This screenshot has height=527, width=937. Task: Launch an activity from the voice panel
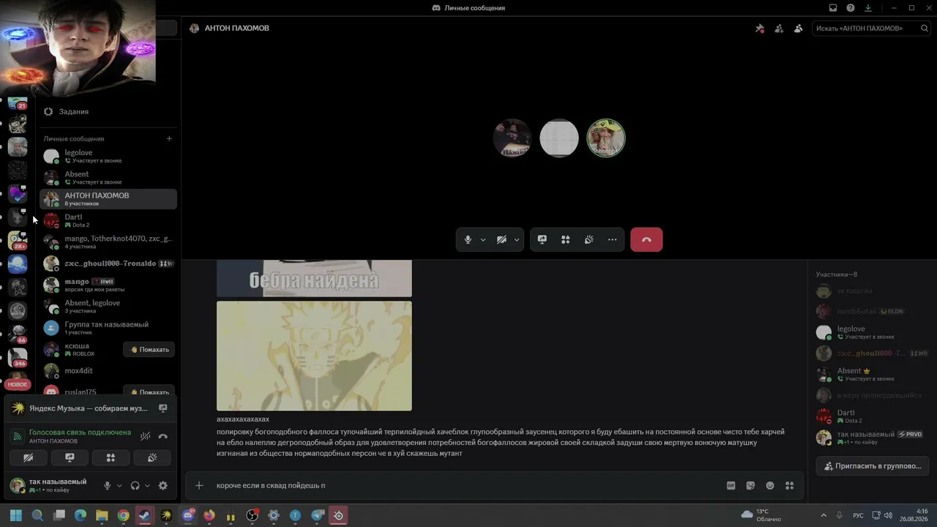tap(111, 457)
